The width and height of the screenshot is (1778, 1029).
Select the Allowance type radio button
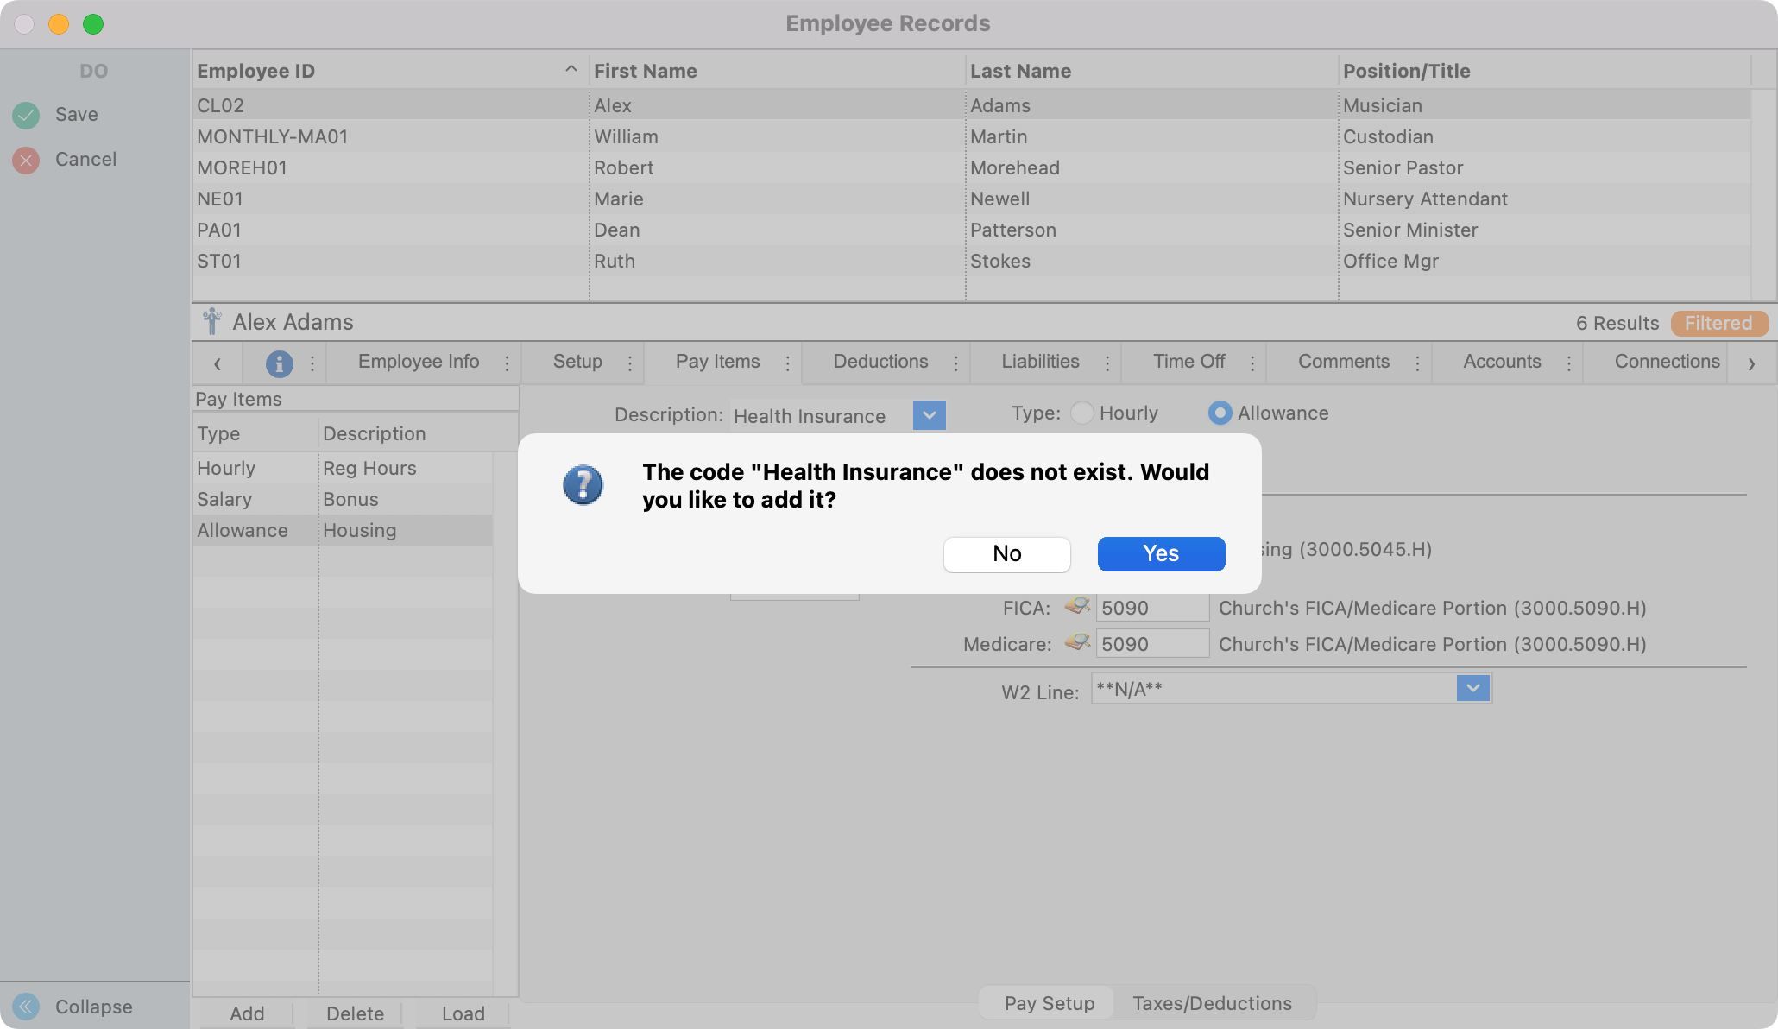(x=1220, y=413)
